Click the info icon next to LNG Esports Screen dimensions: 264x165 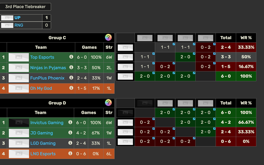(x=70, y=153)
